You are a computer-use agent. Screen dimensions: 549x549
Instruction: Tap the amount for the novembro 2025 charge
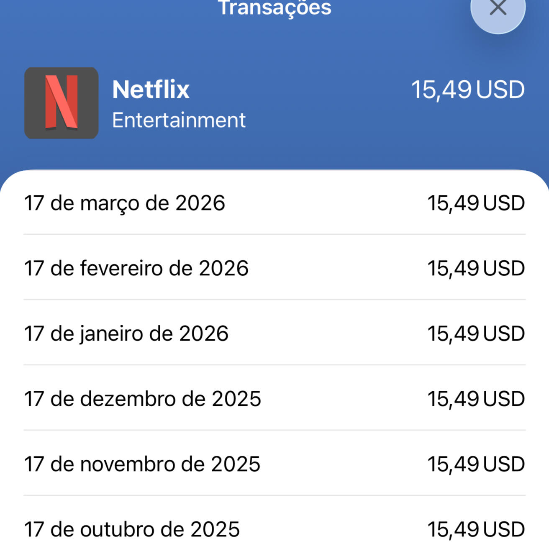click(x=476, y=464)
